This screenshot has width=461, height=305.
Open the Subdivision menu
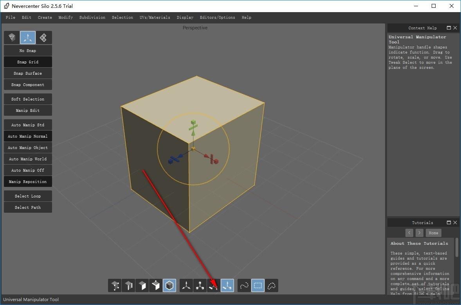click(92, 17)
